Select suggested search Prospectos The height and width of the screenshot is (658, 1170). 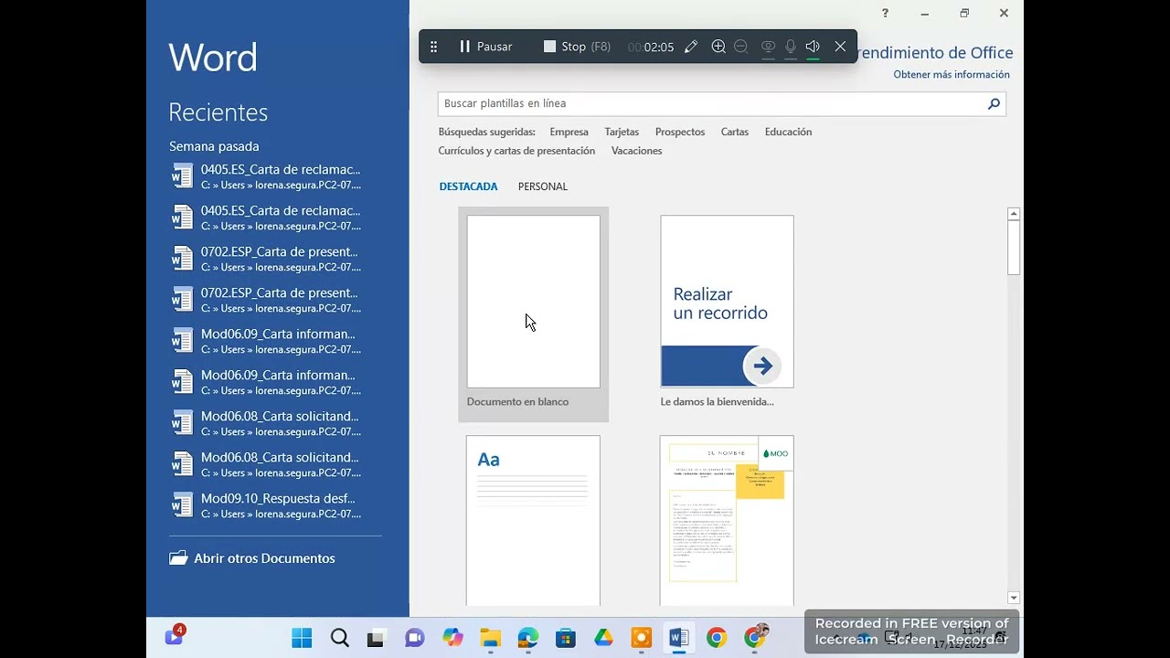(680, 132)
